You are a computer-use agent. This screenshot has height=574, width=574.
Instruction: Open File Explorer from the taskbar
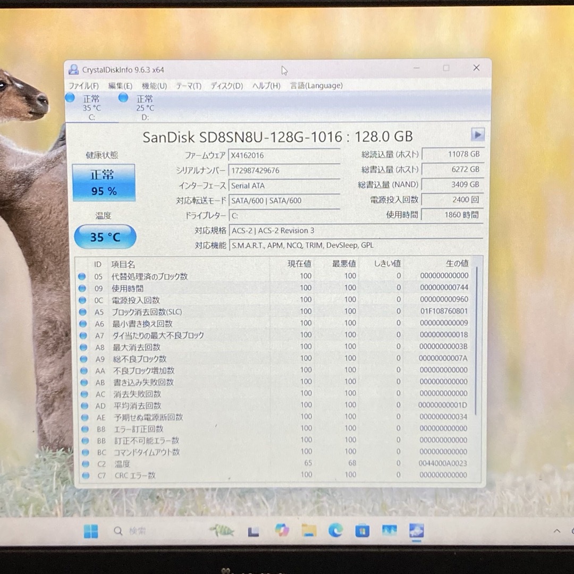coord(309,530)
